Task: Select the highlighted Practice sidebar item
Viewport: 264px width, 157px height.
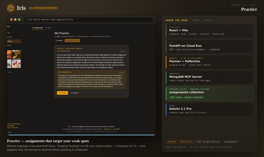Action: point(14,41)
